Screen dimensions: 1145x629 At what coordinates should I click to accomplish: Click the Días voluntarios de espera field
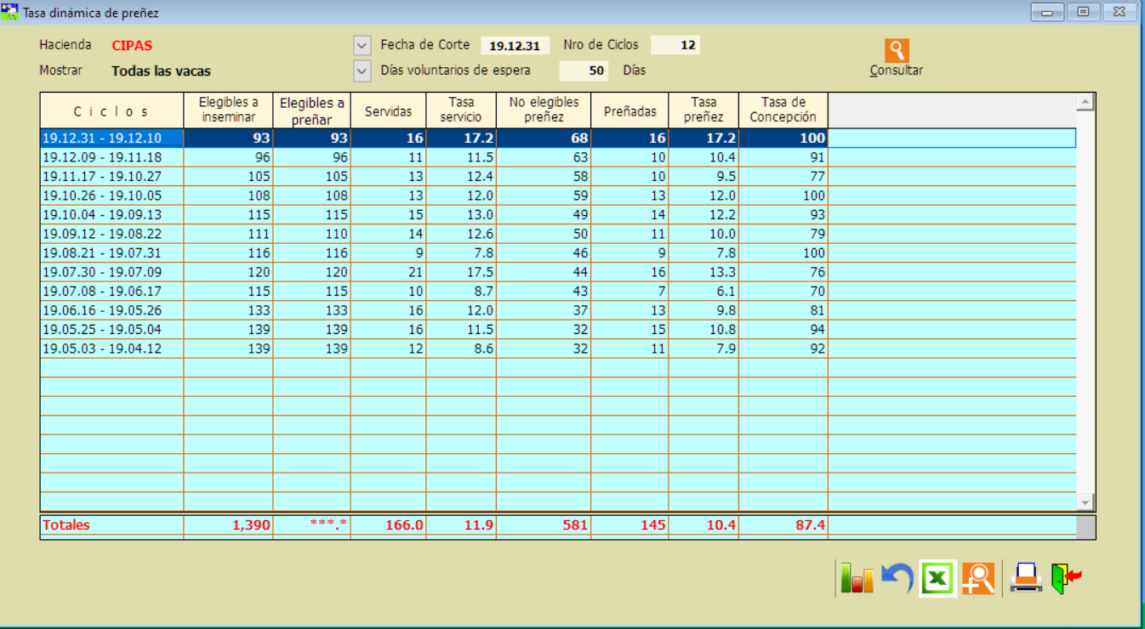pos(584,71)
